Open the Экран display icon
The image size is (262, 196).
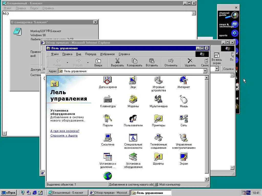coord(184,159)
